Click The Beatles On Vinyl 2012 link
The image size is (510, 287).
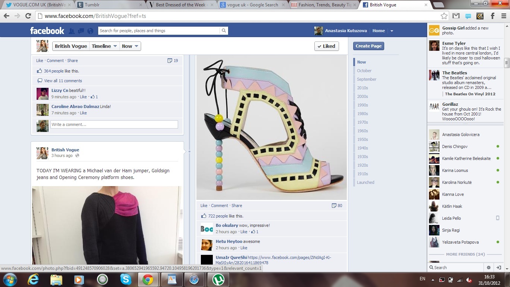pos(470,94)
